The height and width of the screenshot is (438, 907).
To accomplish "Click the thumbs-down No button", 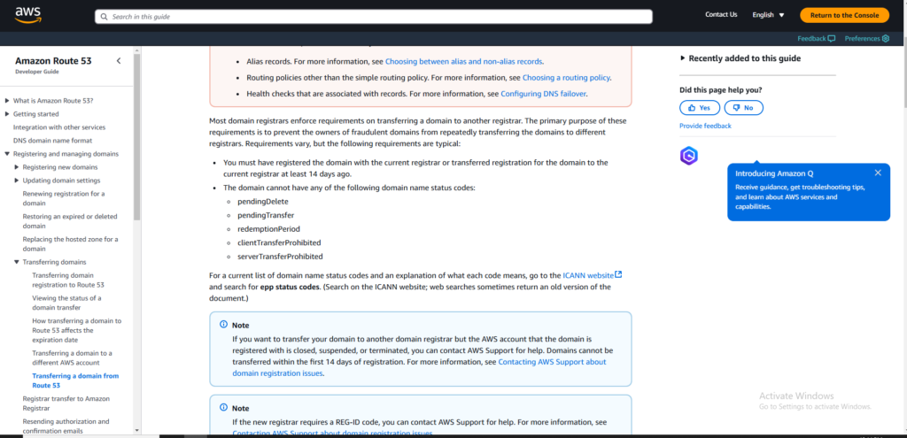I will coord(743,107).
